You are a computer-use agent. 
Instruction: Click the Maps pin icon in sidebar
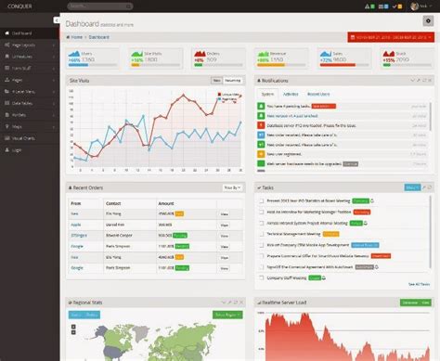(x=7, y=126)
